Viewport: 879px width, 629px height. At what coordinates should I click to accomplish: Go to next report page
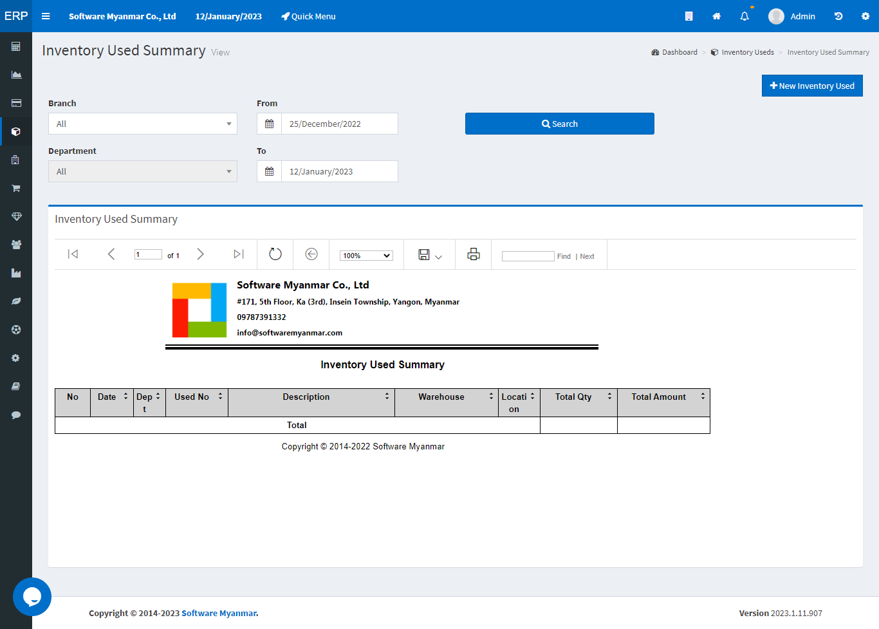200,254
